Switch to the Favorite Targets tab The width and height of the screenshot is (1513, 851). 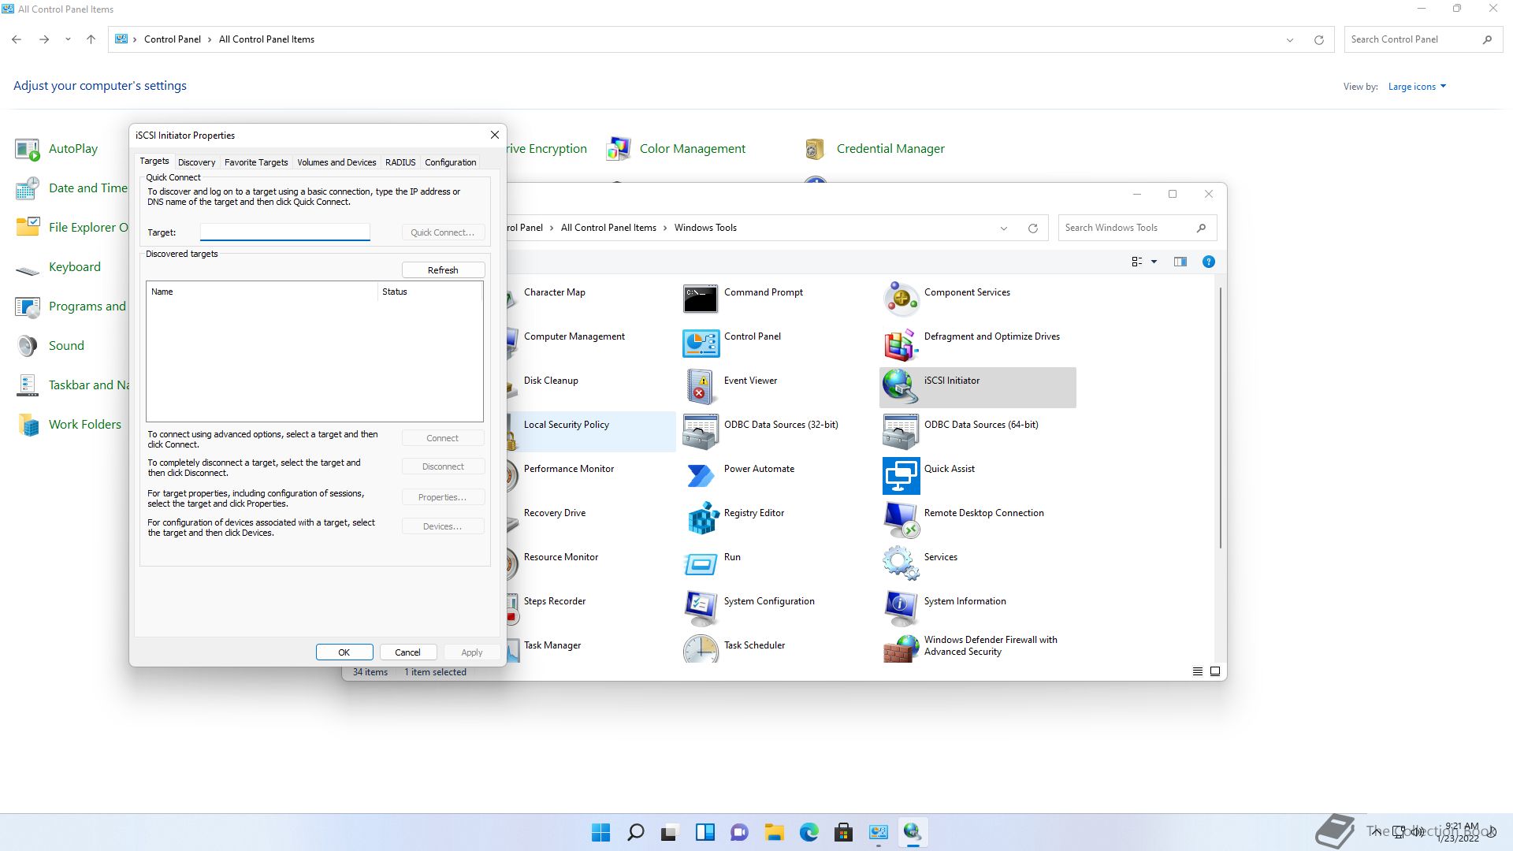256,162
